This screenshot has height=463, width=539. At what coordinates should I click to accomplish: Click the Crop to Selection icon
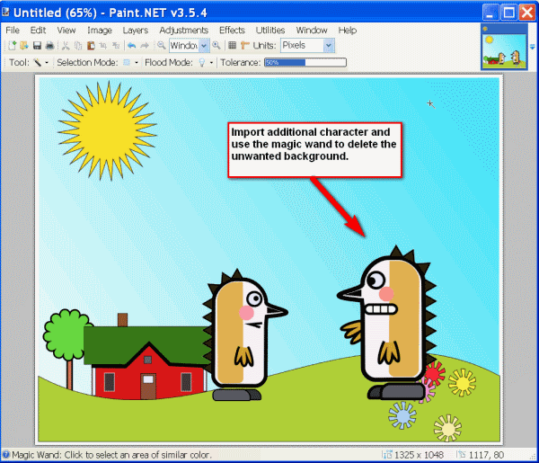coord(103,46)
